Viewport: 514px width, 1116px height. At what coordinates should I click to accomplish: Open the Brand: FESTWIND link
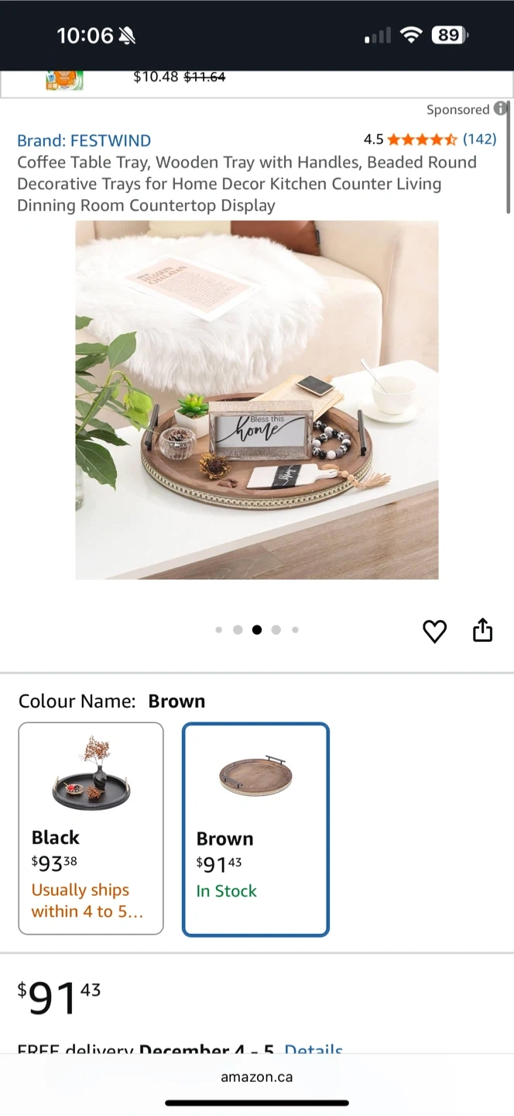click(x=84, y=140)
